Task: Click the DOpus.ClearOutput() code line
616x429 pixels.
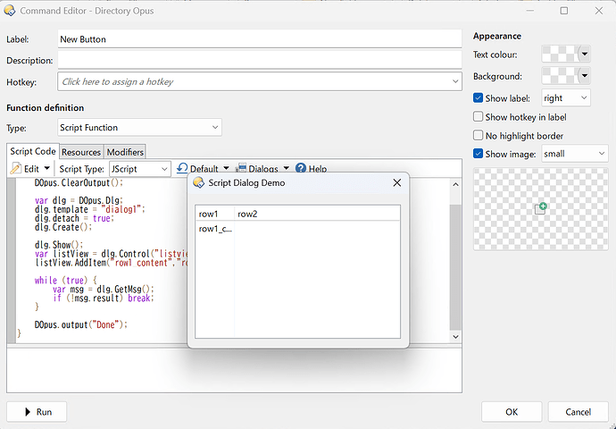Action: coord(79,183)
